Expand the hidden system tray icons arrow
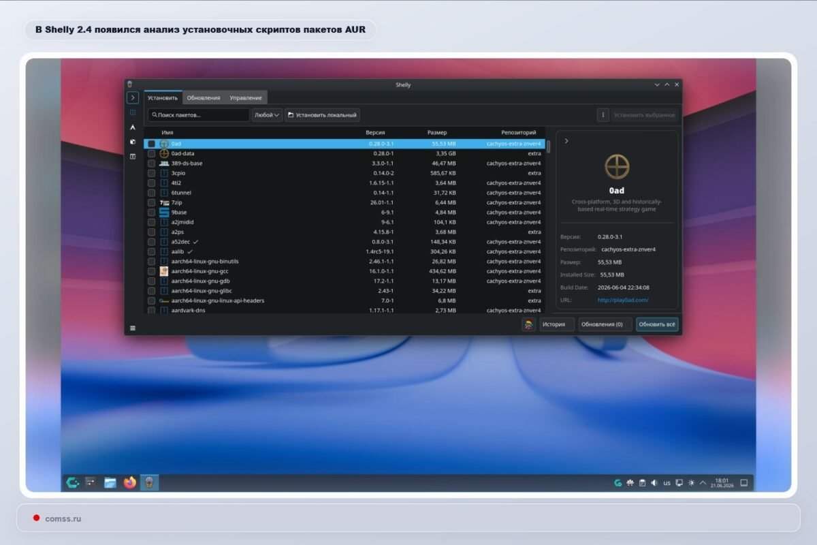The image size is (817, 545). click(x=703, y=483)
